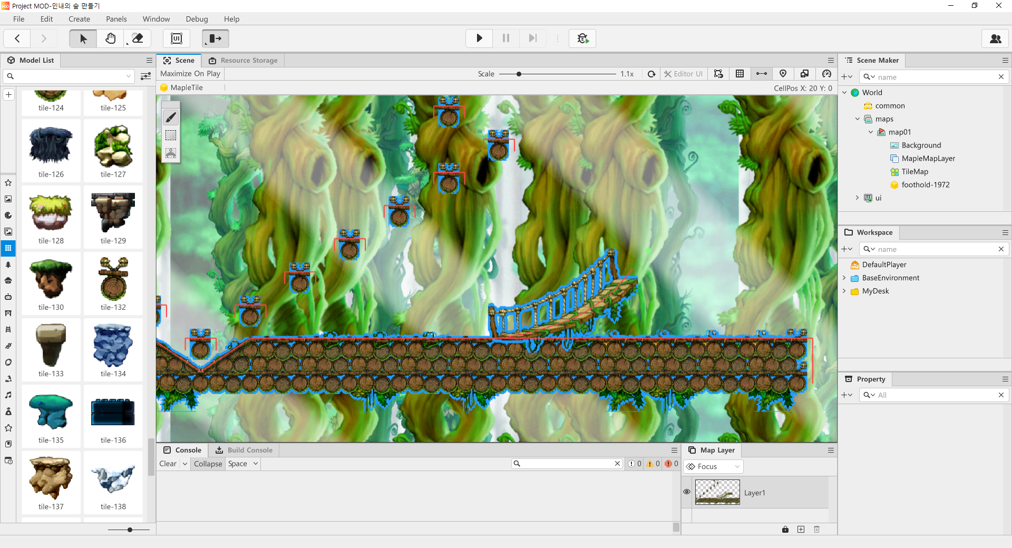Screen dimensions: 1012x548
Task: Start play mode with Play button
Action: (479, 38)
